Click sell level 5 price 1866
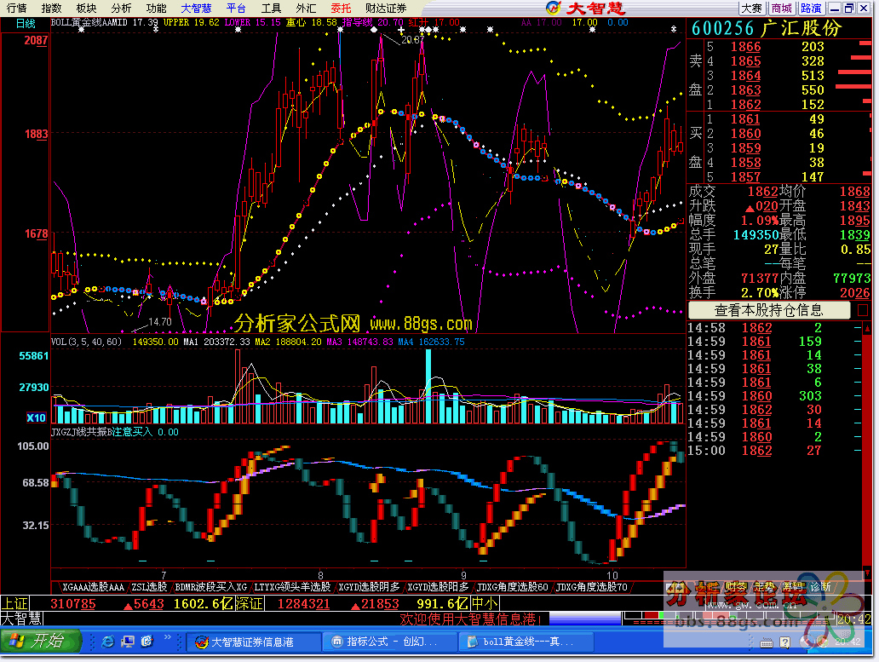Image resolution: width=879 pixels, height=662 pixels. point(745,47)
